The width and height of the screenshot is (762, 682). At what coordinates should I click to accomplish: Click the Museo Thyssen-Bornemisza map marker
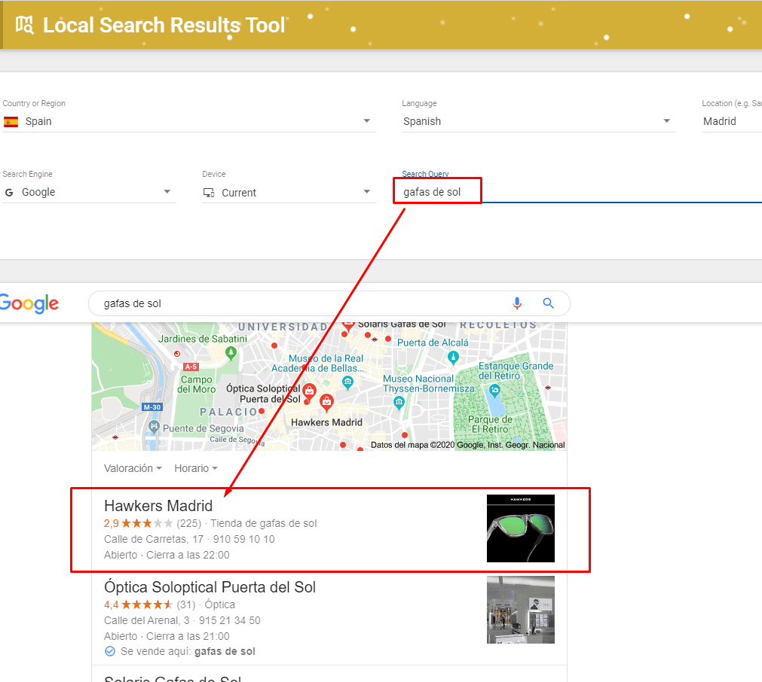tap(399, 403)
